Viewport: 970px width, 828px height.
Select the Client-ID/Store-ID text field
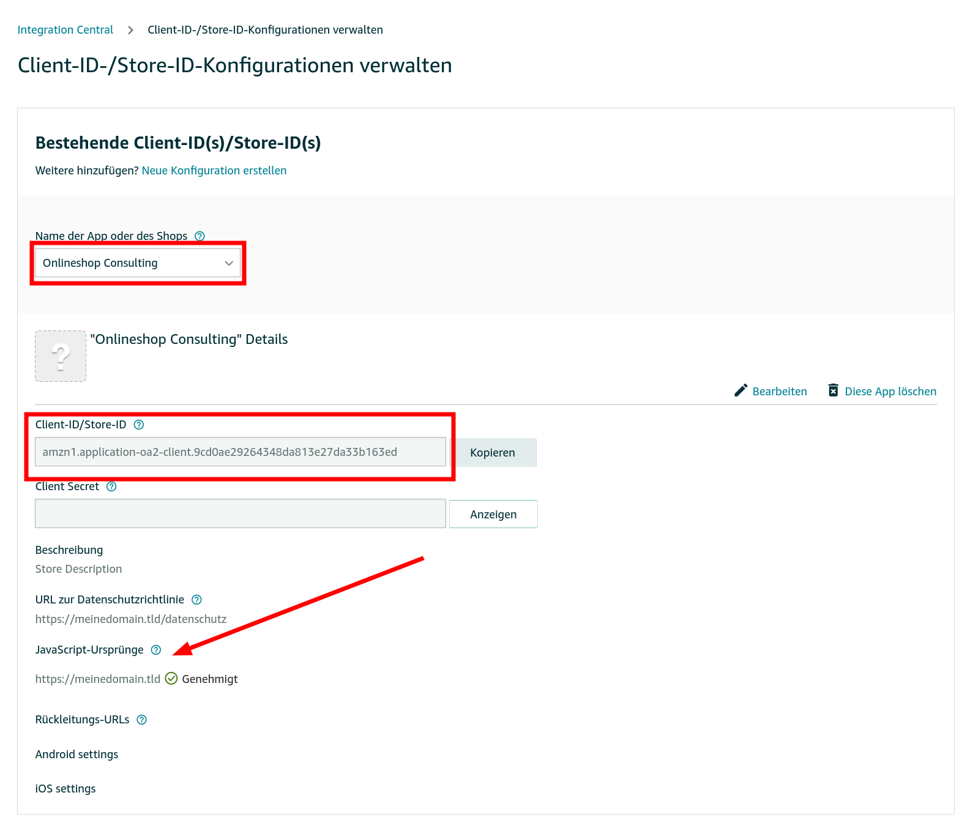pyautogui.click(x=241, y=452)
